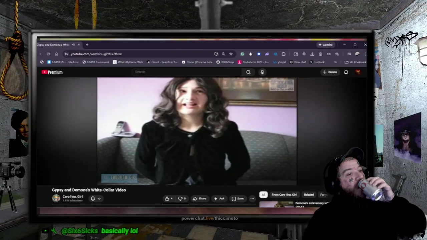Open the Fishtank X bookmark
The image size is (427, 240).
(317, 62)
